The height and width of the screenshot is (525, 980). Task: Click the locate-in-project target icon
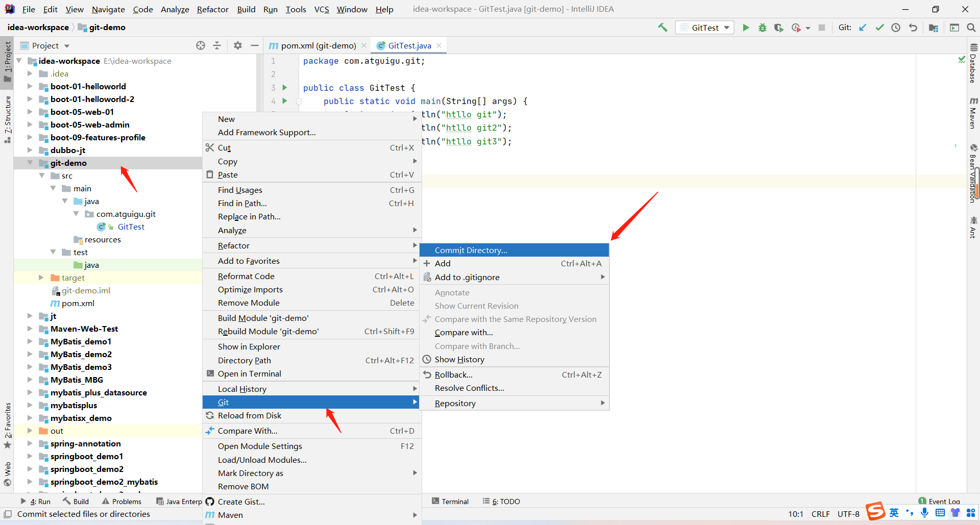point(201,45)
